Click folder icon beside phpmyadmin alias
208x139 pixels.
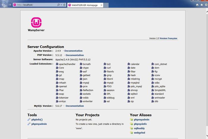[131, 119]
